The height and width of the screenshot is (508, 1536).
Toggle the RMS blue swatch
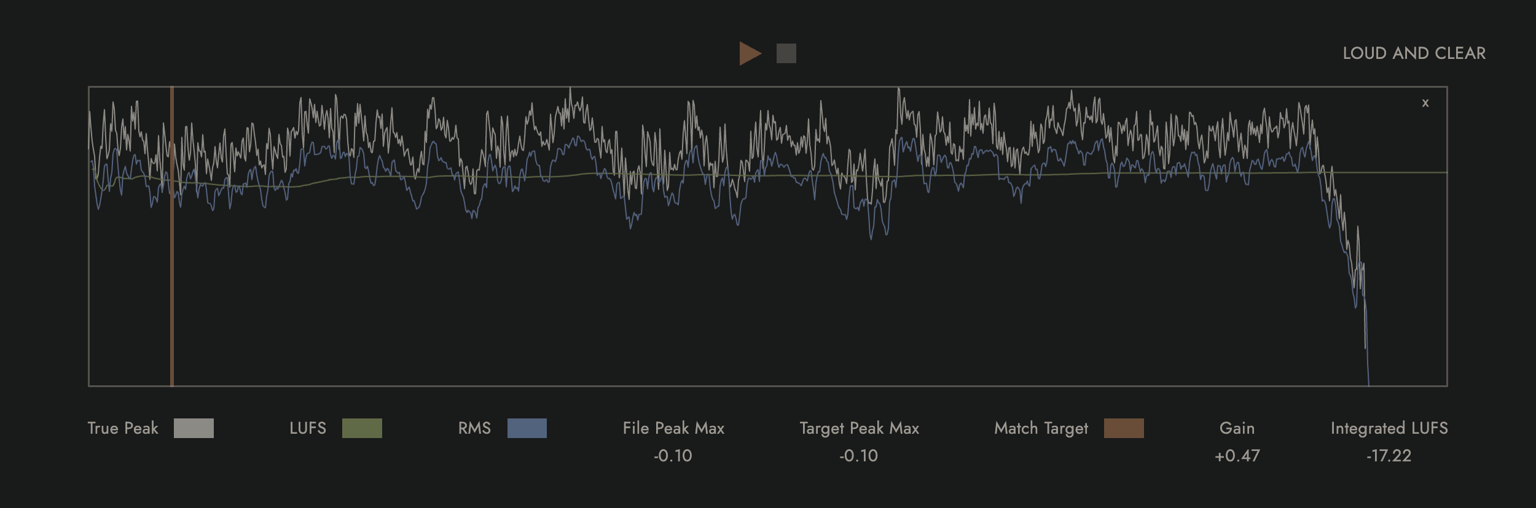[x=527, y=428]
